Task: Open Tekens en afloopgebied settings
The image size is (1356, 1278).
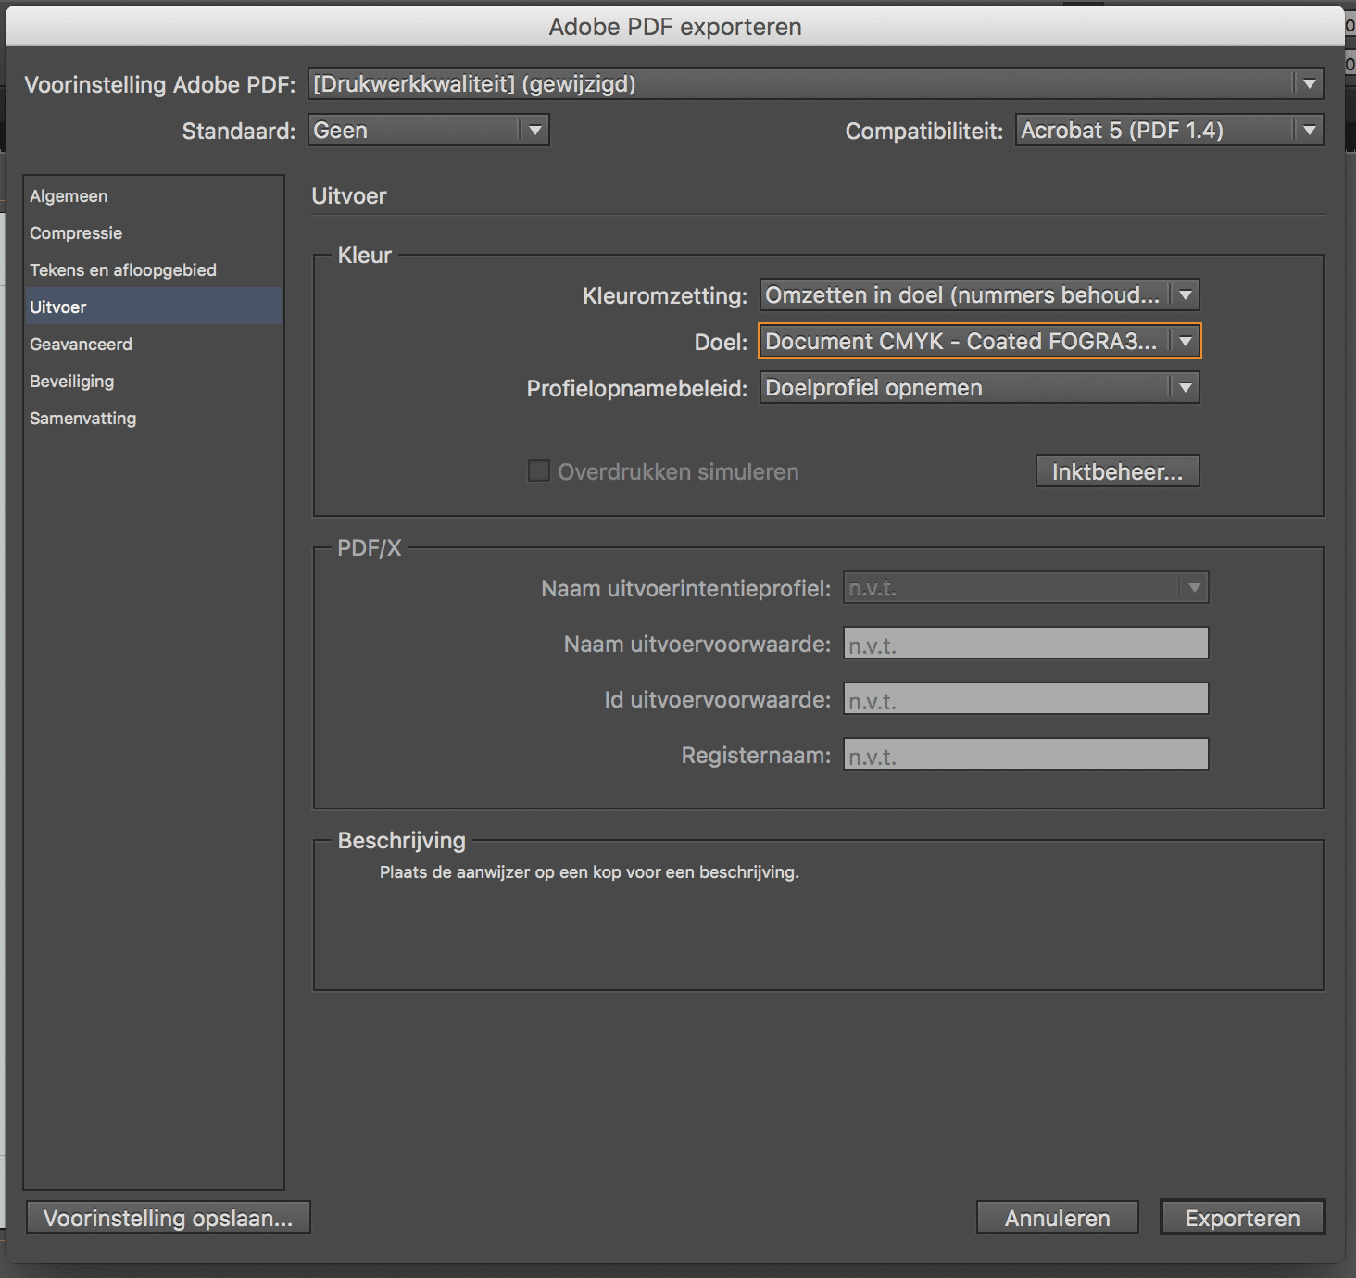Action: click(123, 269)
